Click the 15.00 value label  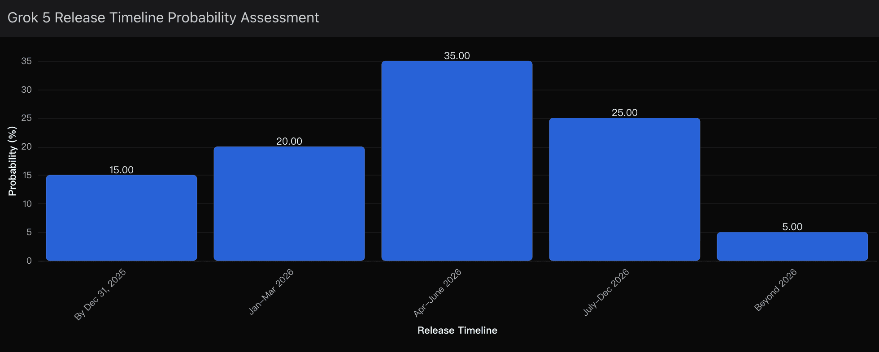click(x=122, y=170)
